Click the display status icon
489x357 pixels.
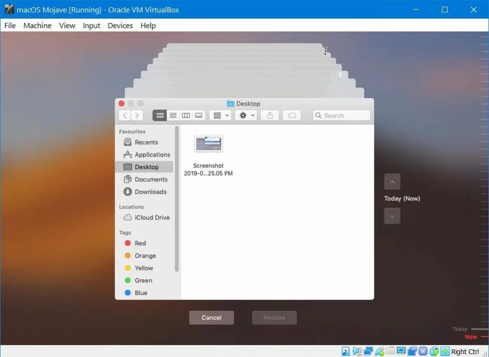coord(401,351)
